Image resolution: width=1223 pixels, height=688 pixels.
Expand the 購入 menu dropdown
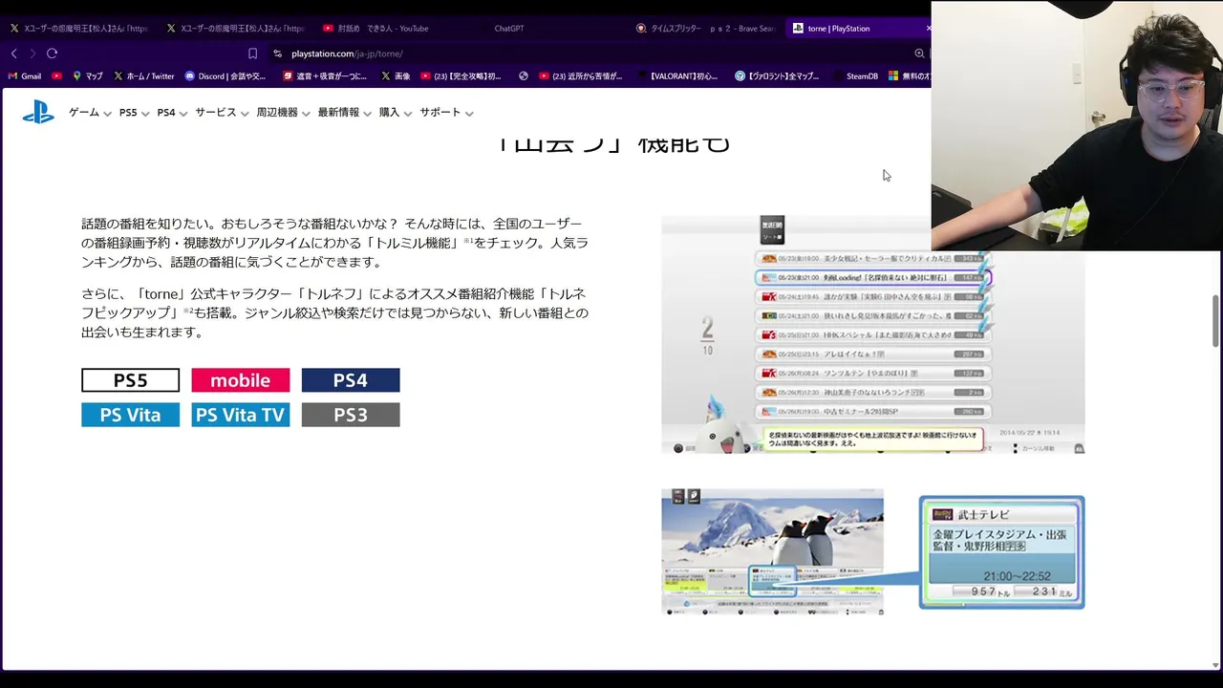coord(395,113)
